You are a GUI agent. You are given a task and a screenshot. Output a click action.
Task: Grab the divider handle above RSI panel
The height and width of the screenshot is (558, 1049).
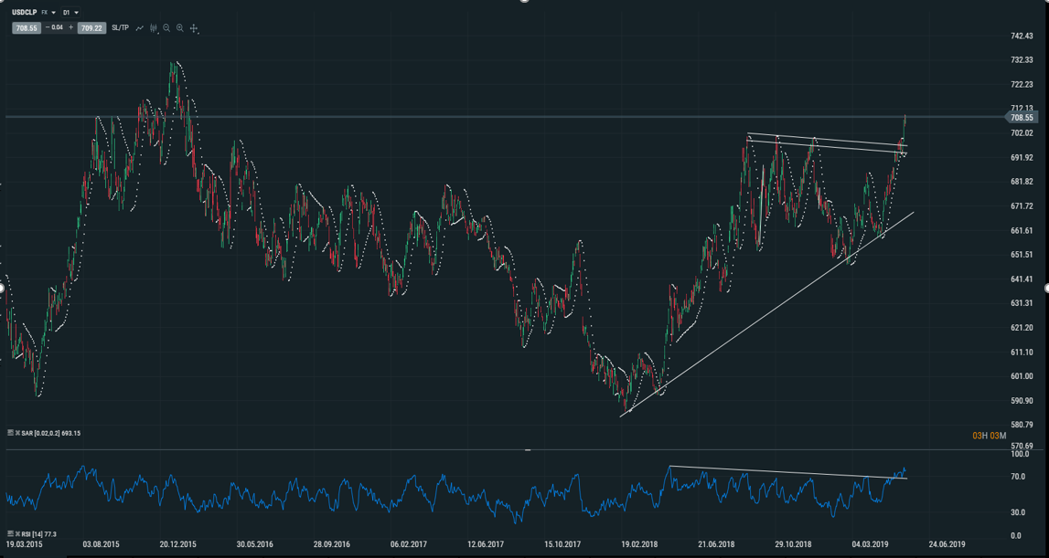527,449
